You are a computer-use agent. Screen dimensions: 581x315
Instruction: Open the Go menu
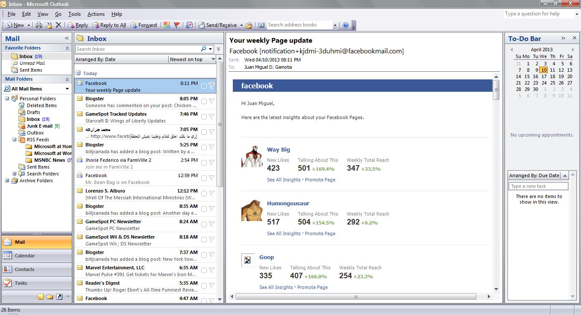(x=58, y=14)
